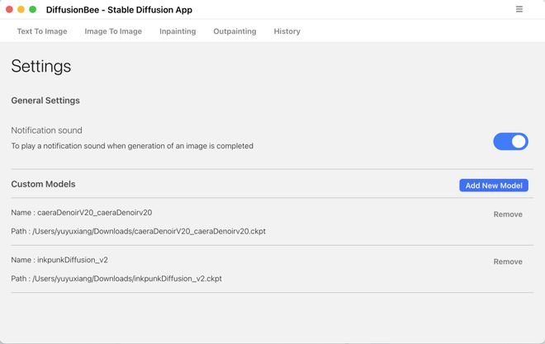
Task: Remove the inkpunkDiffusion_v2 model
Action: click(508, 262)
